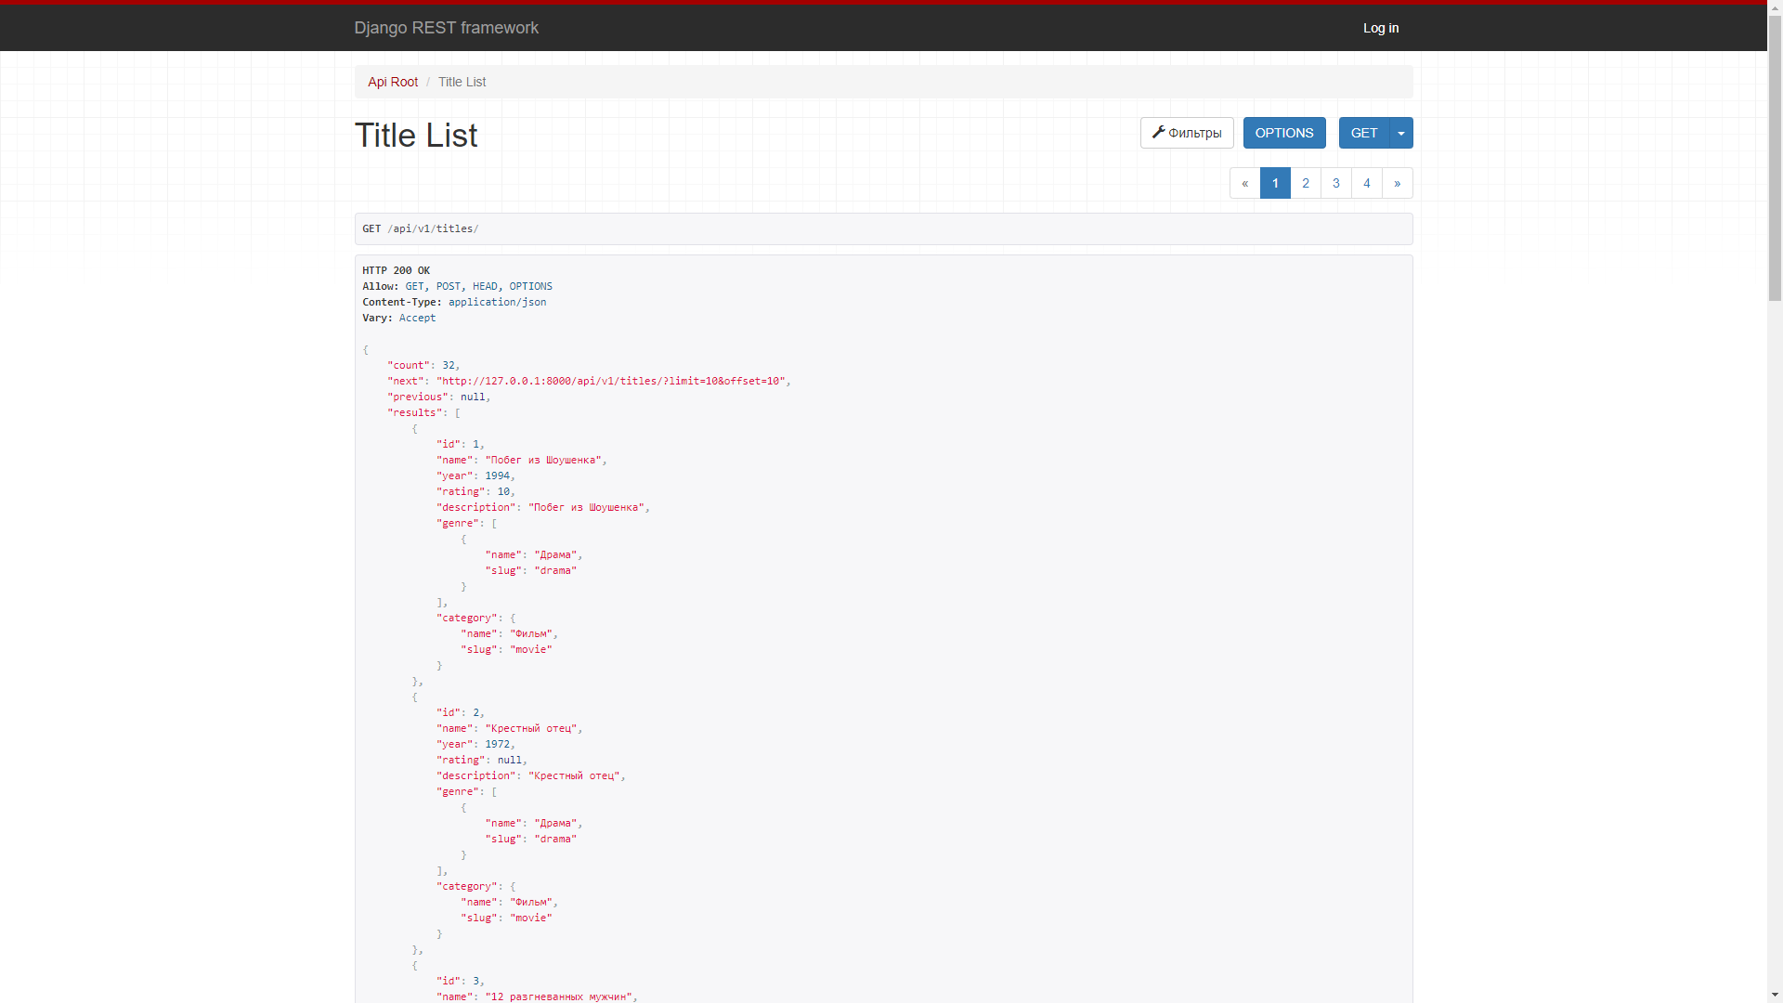Viewport: 1783px width, 1003px height.
Task: Click the "rating": 10 line
Action: tap(475, 491)
